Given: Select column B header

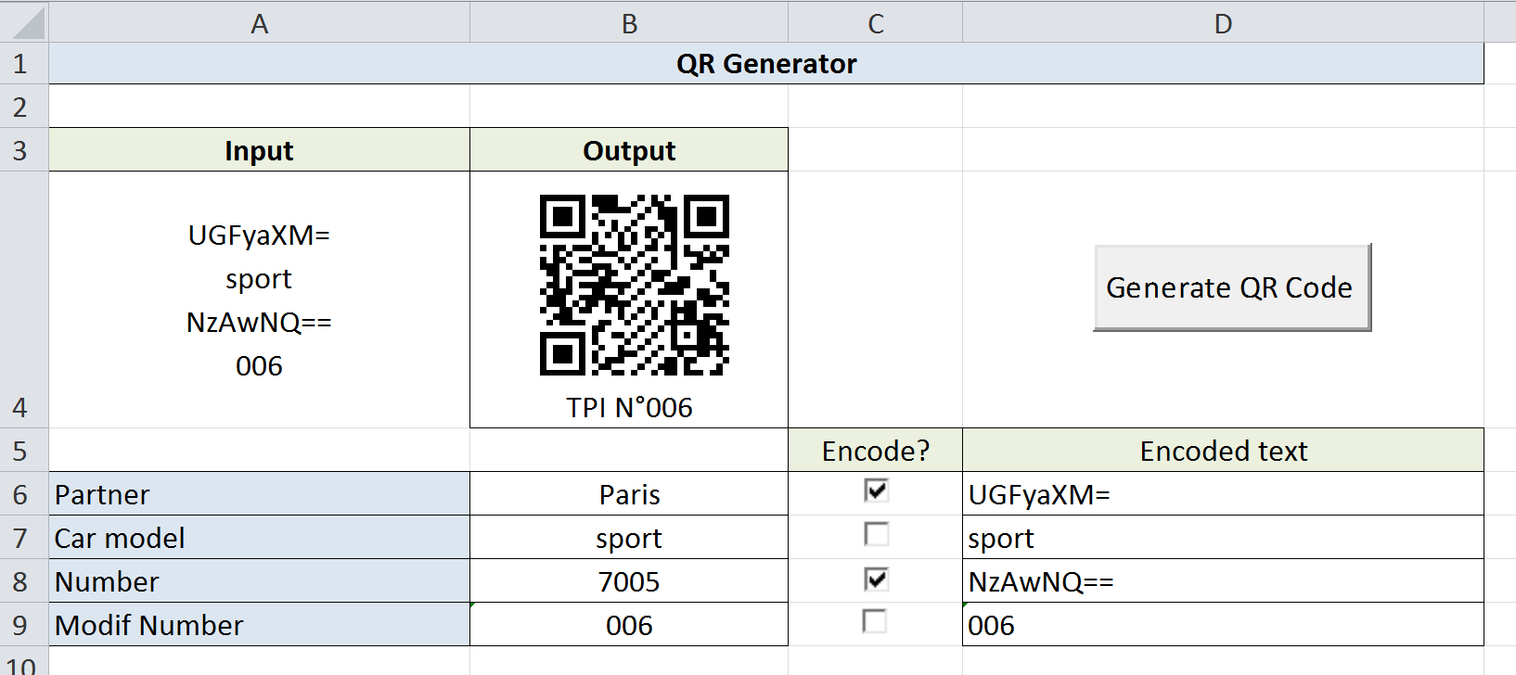Looking at the screenshot, I should (x=629, y=23).
